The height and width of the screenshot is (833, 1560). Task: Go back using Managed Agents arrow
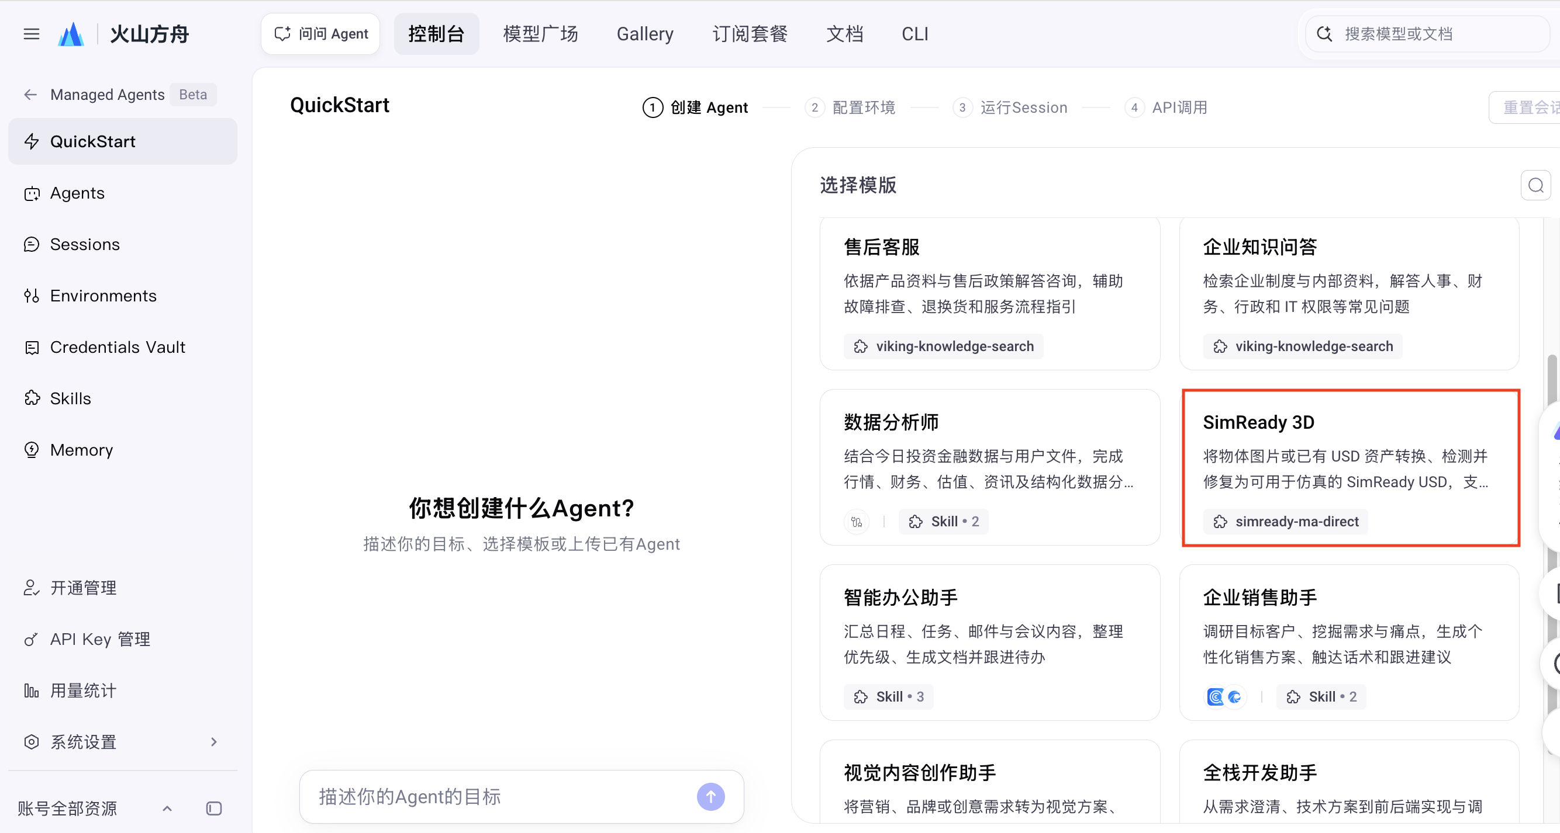(30, 95)
